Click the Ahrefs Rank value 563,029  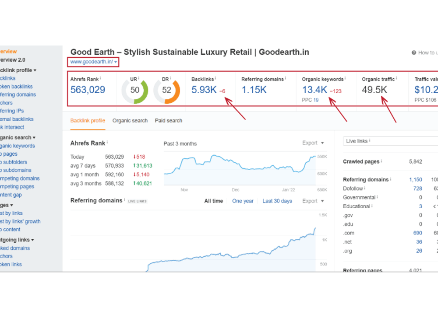(88, 90)
